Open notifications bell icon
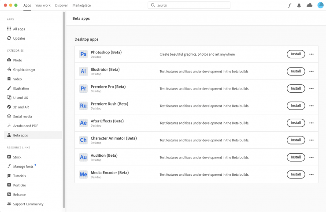 (x=299, y=5)
